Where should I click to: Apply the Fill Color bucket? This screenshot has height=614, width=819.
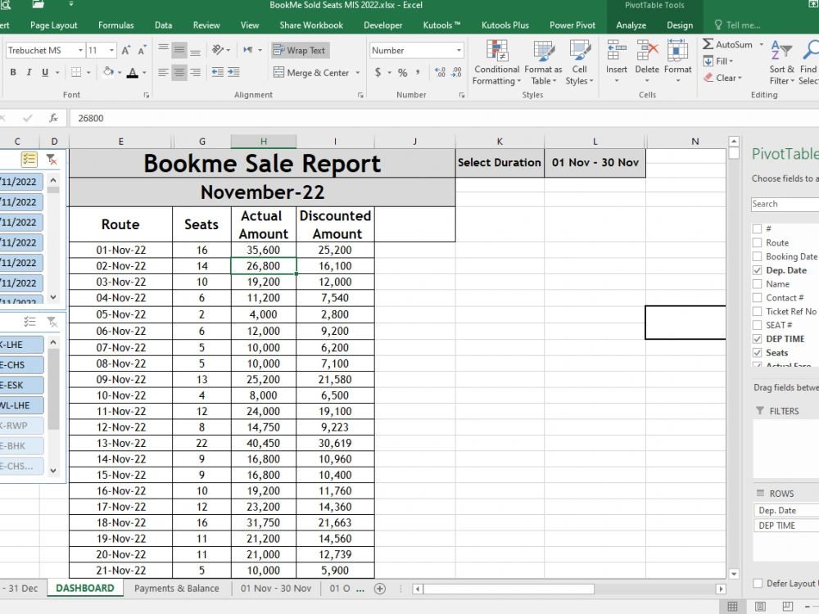pyautogui.click(x=108, y=72)
